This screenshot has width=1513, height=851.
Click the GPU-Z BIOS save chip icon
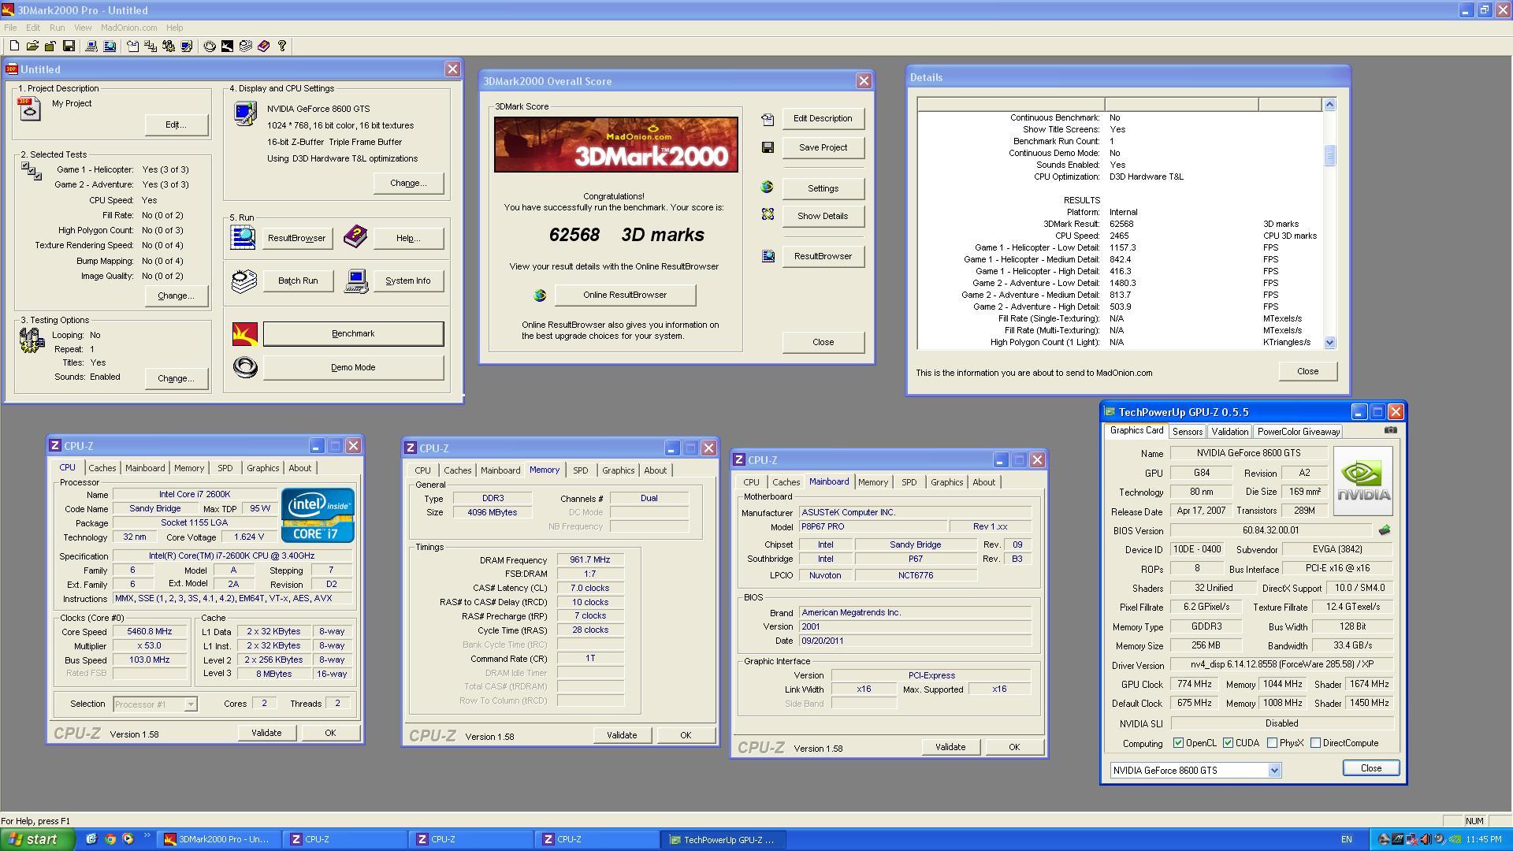coord(1385,530)
